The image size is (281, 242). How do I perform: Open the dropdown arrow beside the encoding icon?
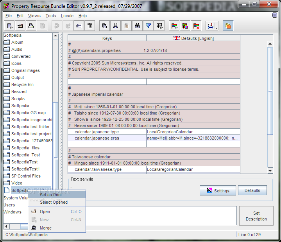[217, 28]
